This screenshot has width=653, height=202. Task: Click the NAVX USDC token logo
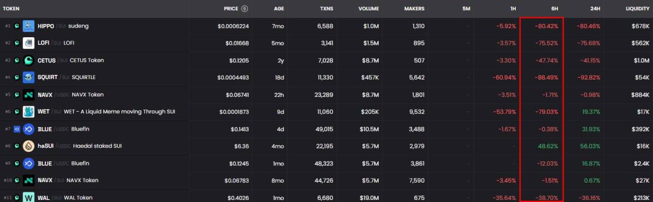click(29, 94)
